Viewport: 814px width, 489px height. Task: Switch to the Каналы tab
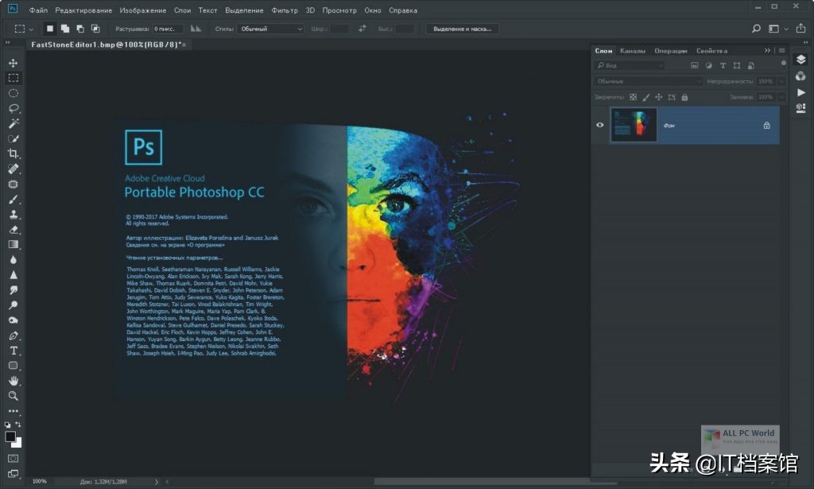(633, 51)
